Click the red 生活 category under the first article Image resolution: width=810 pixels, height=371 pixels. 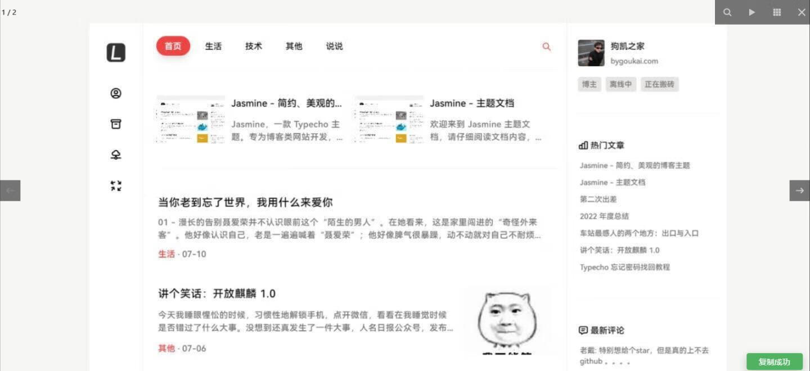166,254
